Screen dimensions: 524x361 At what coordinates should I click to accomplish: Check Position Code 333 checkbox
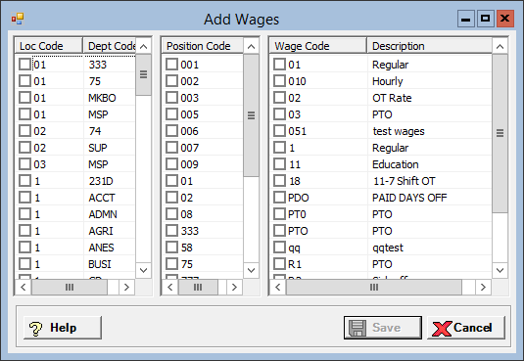(x=171, y=231)
